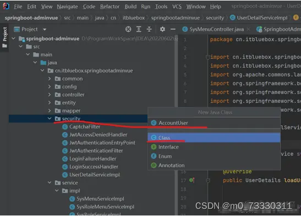The image size is (301, 216).
Task: Switch to SysMenuController.java tab
Action: (217, 29)
